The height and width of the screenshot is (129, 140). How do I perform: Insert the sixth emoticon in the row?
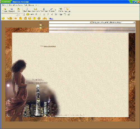point(30,18)
